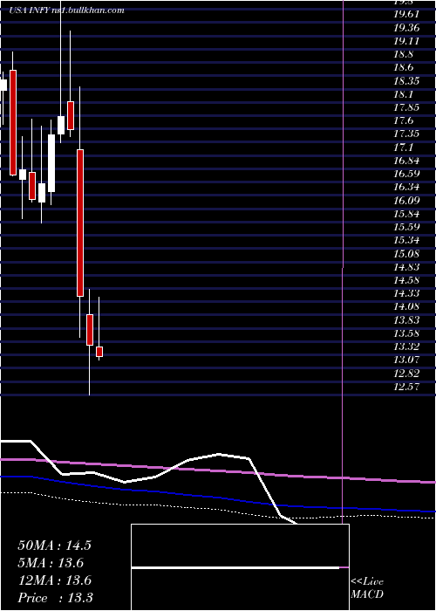The height and width of the screenshot is (611, 436).
Task: Click the <<Live label
Action: 367,582
